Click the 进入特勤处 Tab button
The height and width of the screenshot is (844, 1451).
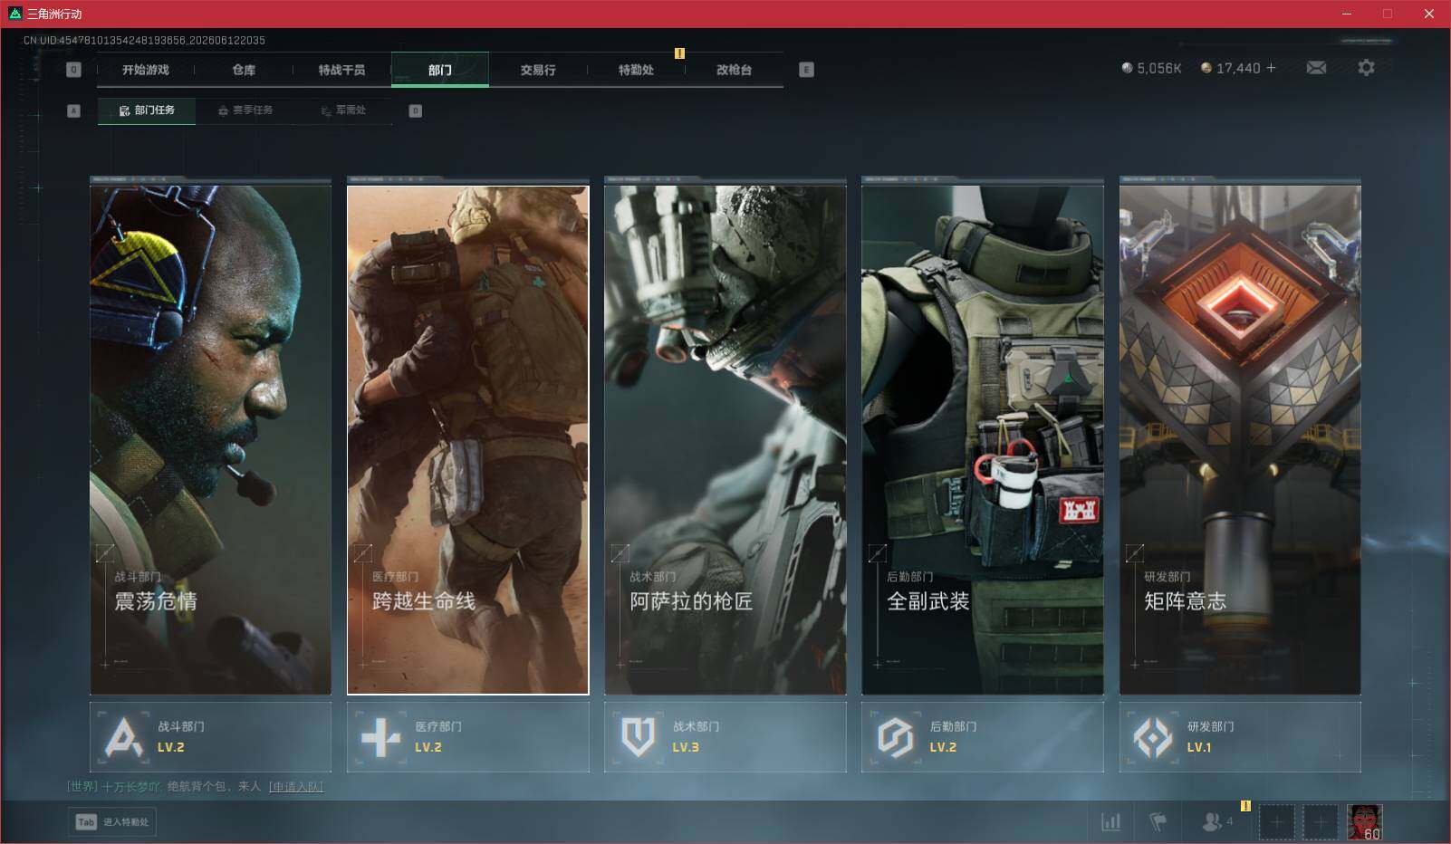point(112,822)
